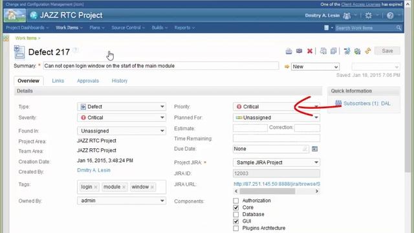Screen dimensions: 414x233
Task: Open the Project Dashboards menu
Action: [x=27, y=28]
